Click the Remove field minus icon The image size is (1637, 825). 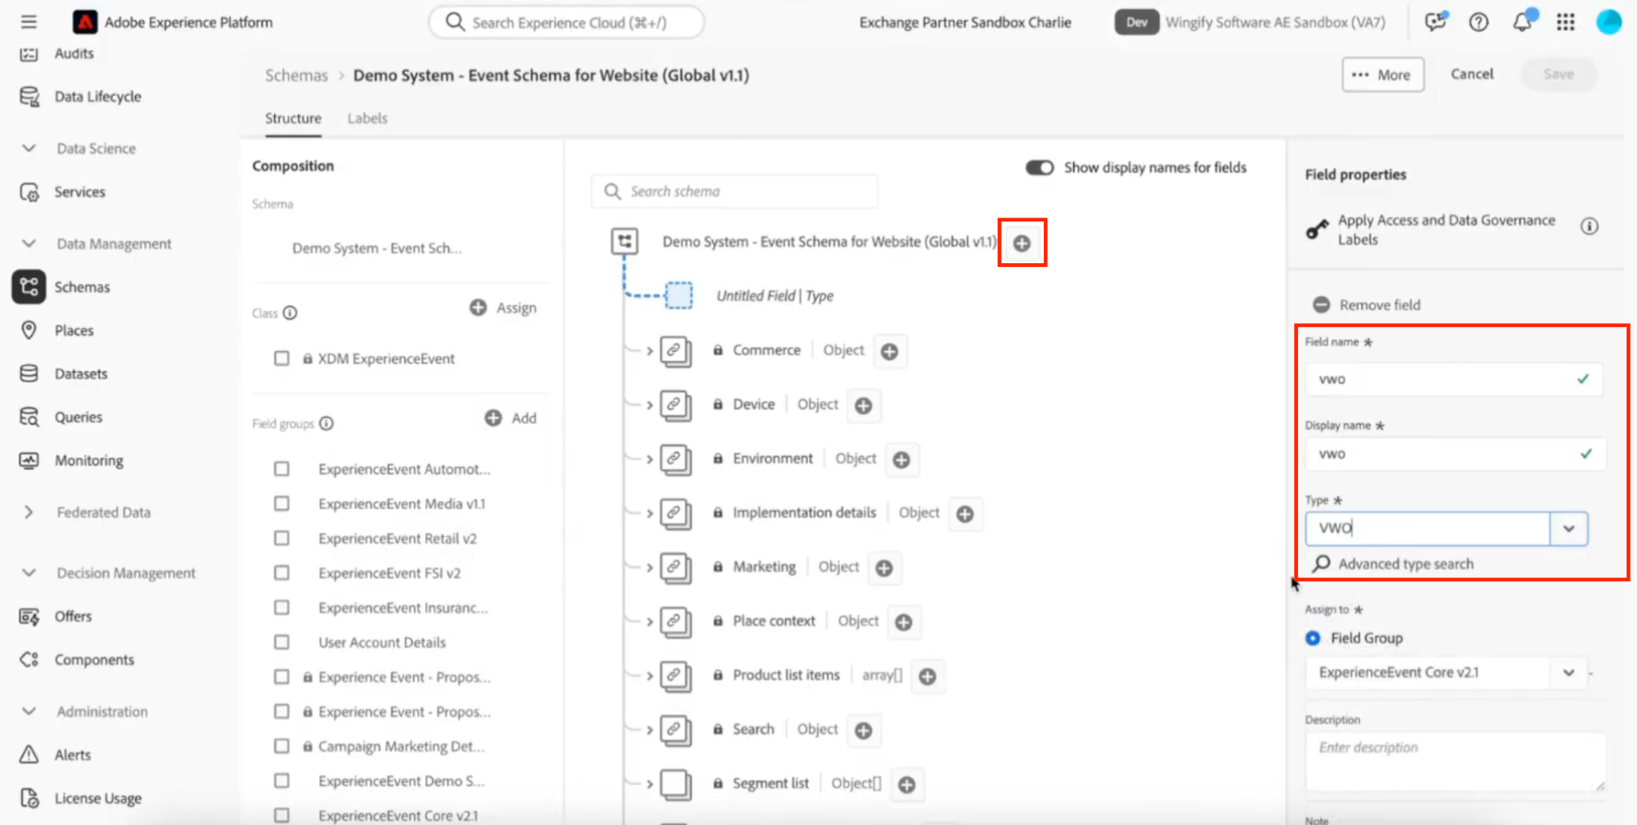tap(1321, 305)
